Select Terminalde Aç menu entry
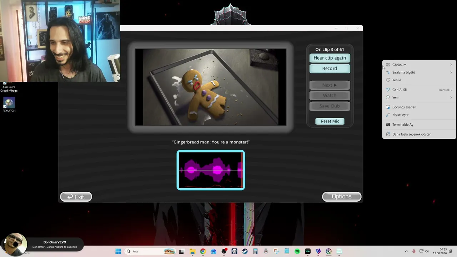 419,125
